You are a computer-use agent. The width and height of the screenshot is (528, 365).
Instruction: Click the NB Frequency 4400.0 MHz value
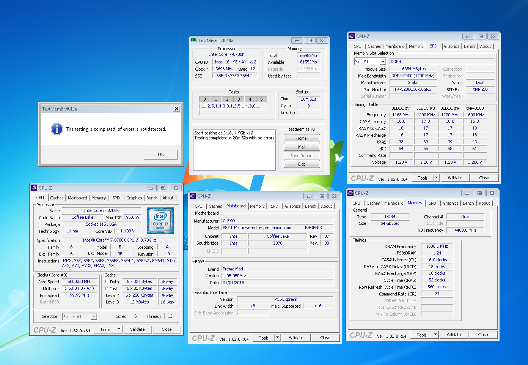tap(465, 230)
